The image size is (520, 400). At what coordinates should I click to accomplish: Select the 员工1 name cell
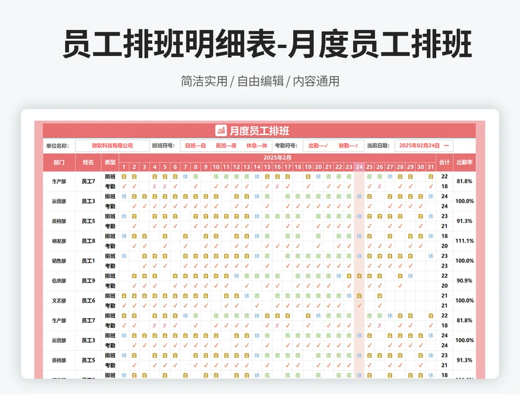pyautogui.click(x=88, y=261)
